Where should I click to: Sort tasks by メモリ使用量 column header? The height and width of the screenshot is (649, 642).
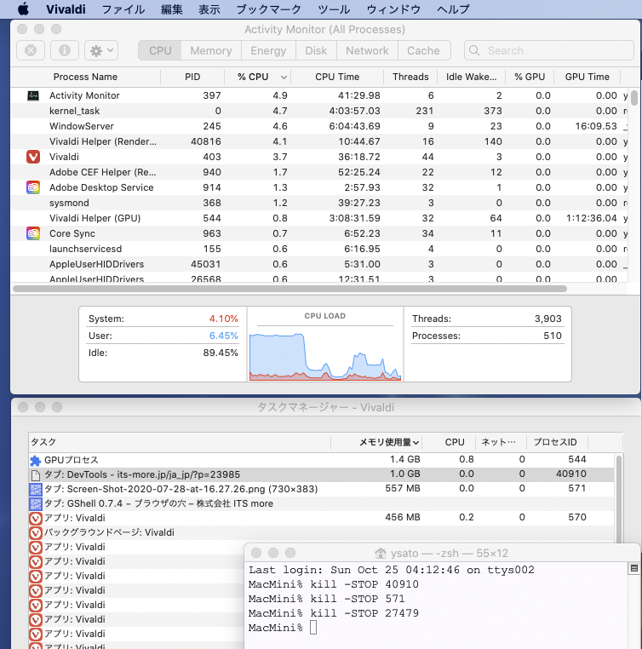pyautogui.click(x=388, y=442)
